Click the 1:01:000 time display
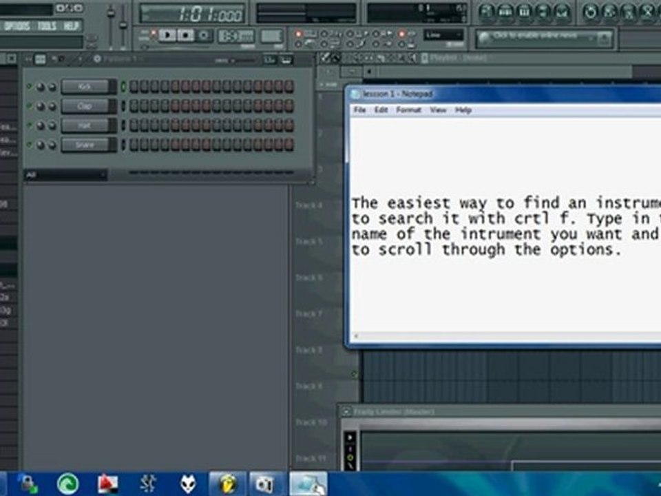The image size is (661, 496). 193,14
